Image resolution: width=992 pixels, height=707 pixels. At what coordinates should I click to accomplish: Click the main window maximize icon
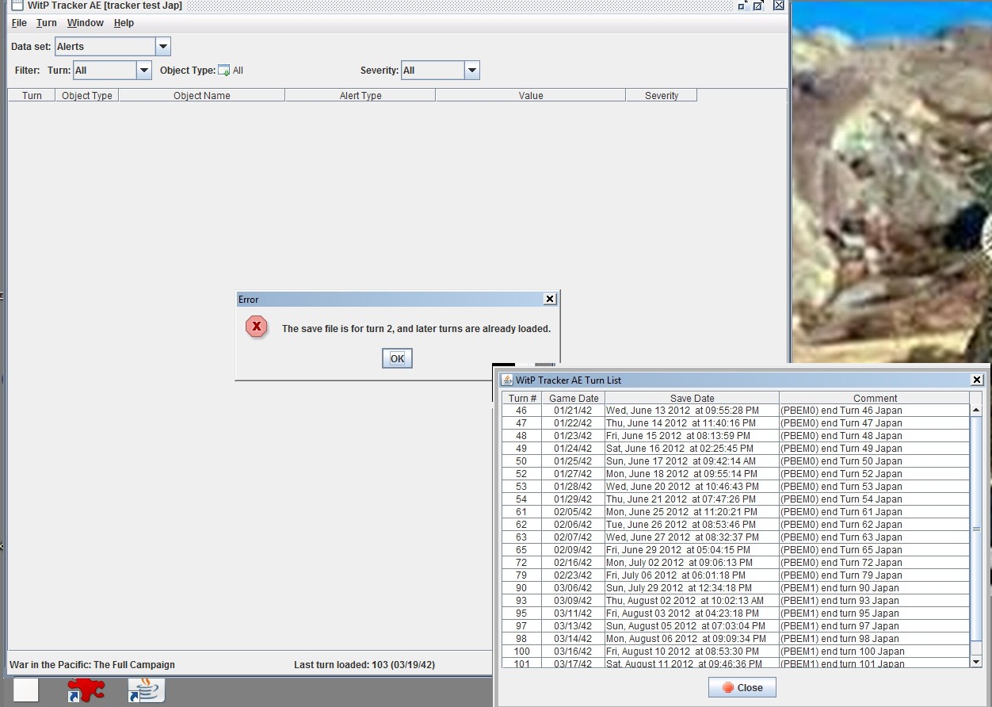coord(758,6)
